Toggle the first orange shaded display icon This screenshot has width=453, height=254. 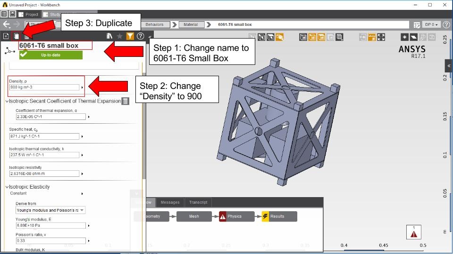312,37
